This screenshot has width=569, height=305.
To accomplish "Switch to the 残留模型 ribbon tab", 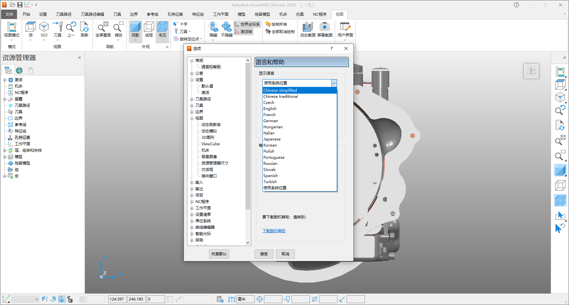I will pos(262,14).
